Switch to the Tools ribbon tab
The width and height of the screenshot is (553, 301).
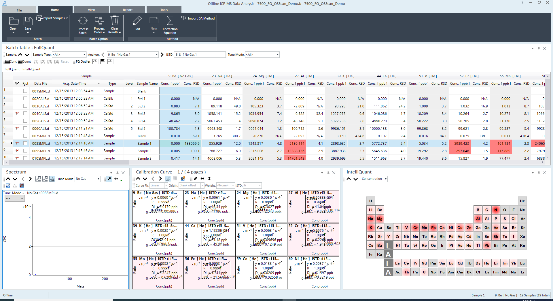(x=164, y=10)
